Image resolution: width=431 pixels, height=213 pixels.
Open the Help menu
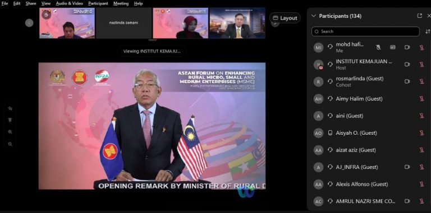(x=138, y=3)
